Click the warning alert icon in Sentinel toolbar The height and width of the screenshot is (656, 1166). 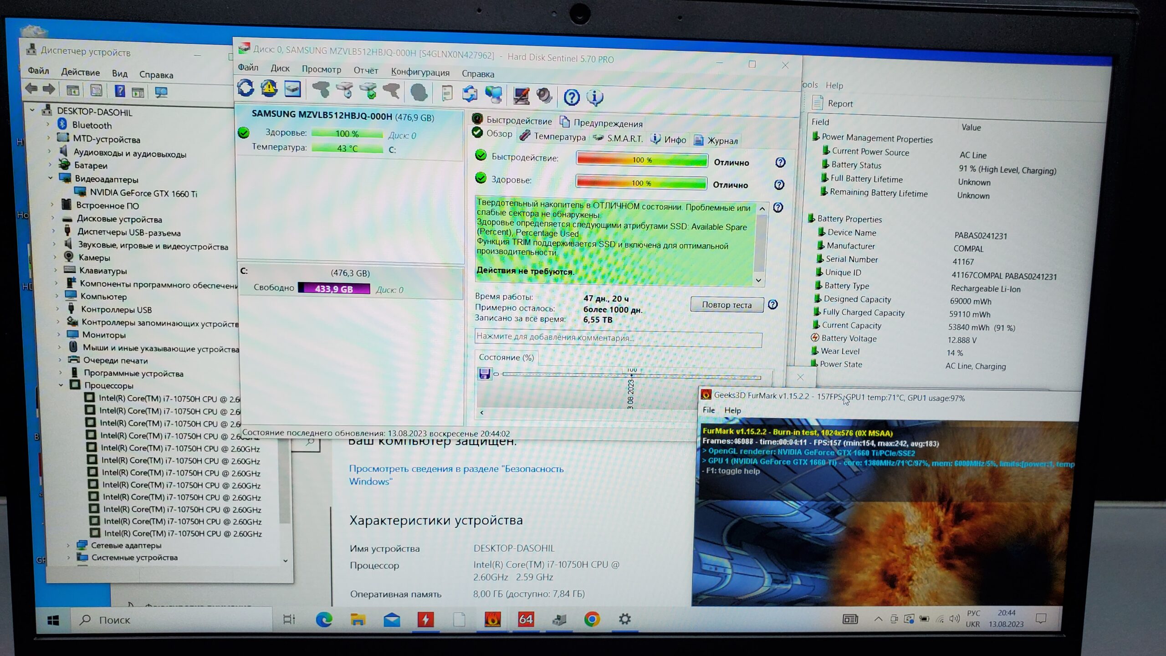tap(269, 88)
